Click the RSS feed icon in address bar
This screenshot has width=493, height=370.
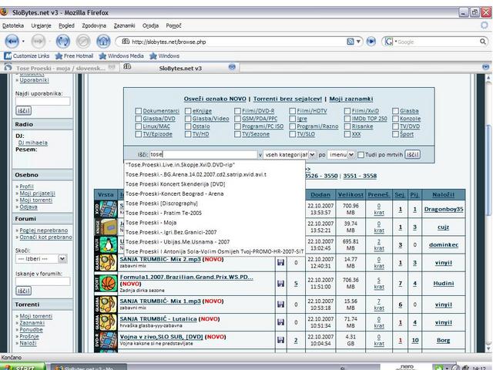coord(350,42)
